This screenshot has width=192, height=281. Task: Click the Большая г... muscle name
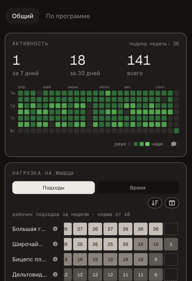pyautogui.click(x=29, y=229)
